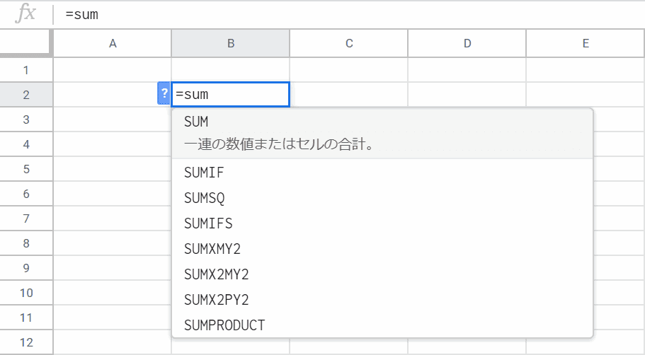645x355 pixels.
Task: Select column D header
Action: (x=467, y=43)
